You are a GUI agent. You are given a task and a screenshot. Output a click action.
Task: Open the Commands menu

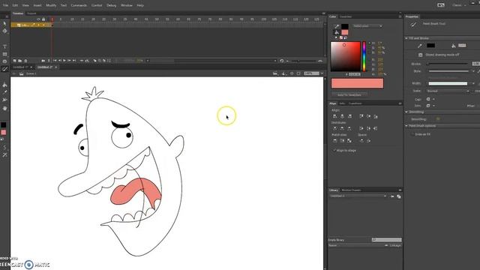[x=79, y=5]
